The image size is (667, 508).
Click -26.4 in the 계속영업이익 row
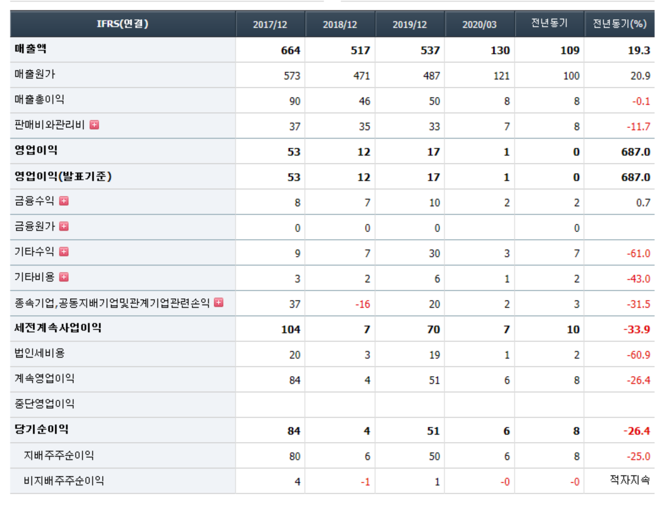coord(638,381)
